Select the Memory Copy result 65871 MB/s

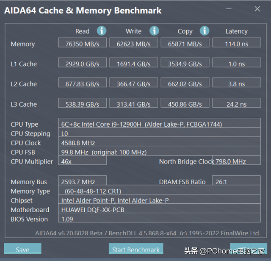pyautogui.click(x=185, y=44)
